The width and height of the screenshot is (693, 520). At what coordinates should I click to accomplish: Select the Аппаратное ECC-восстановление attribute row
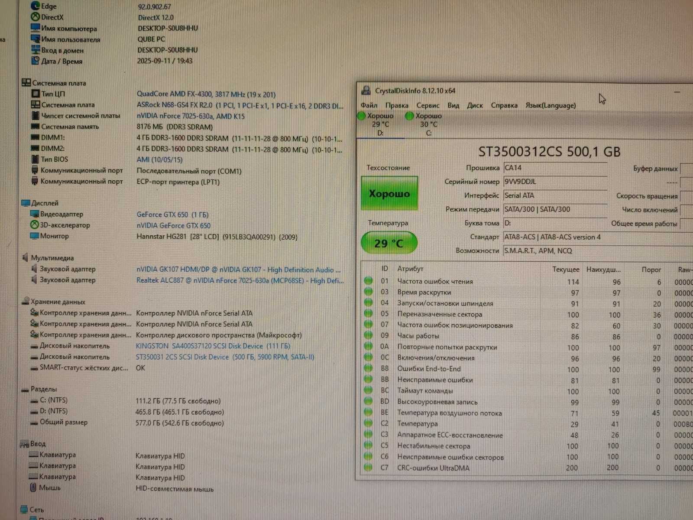pyautogui.click(x=527, y=435)
